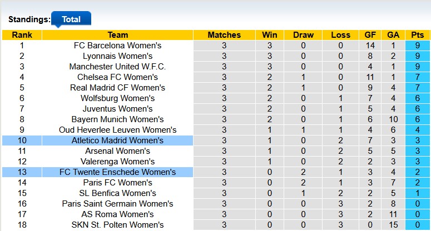
Task: Open FC Barcelona Women's team link
Action: pyautogui.click(x=117, y=46)
